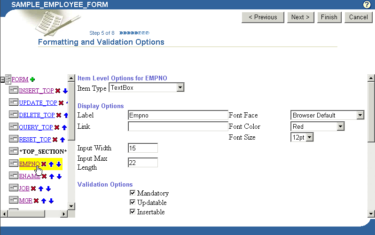
Task: Select the QUERY_TOP link
Action: pos(36,127)
